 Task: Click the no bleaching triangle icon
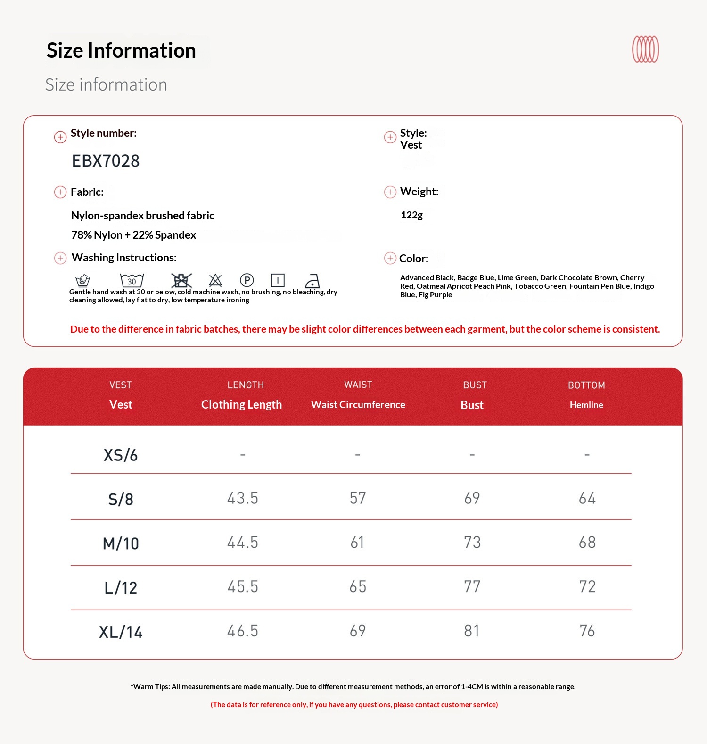[215, 280]
